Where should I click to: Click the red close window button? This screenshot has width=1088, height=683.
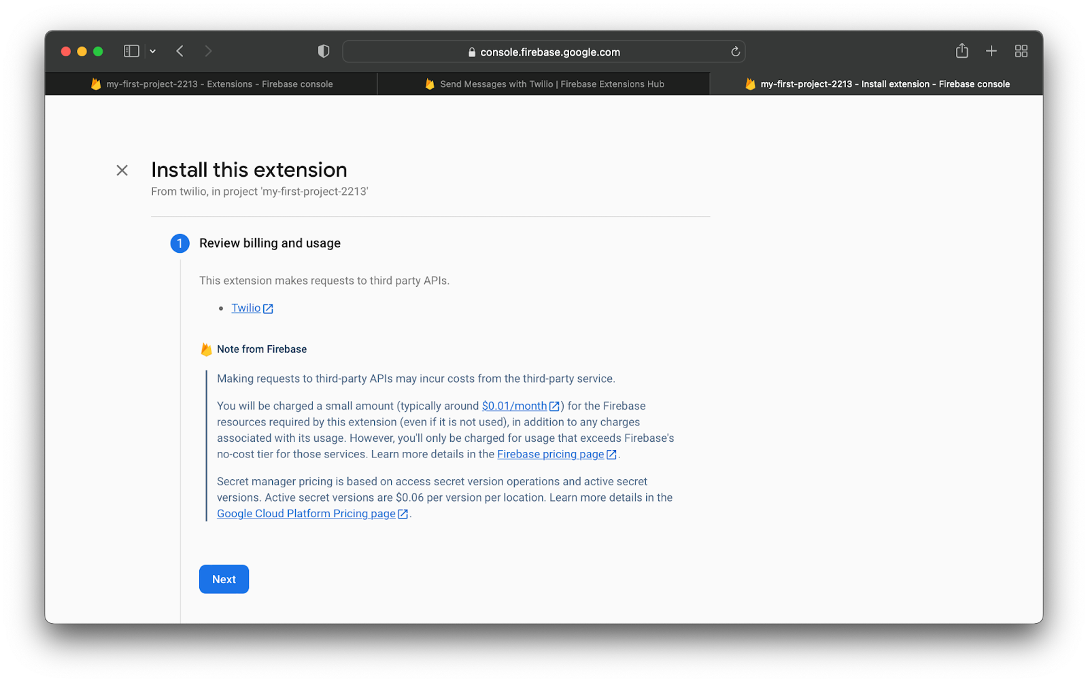coord(66,51)
